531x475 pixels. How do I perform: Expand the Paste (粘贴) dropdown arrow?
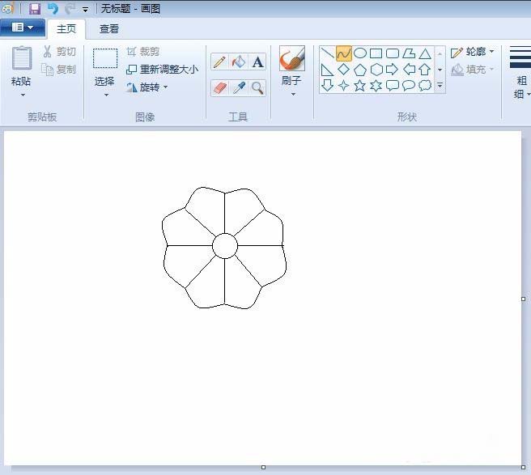tap(23, 95)
